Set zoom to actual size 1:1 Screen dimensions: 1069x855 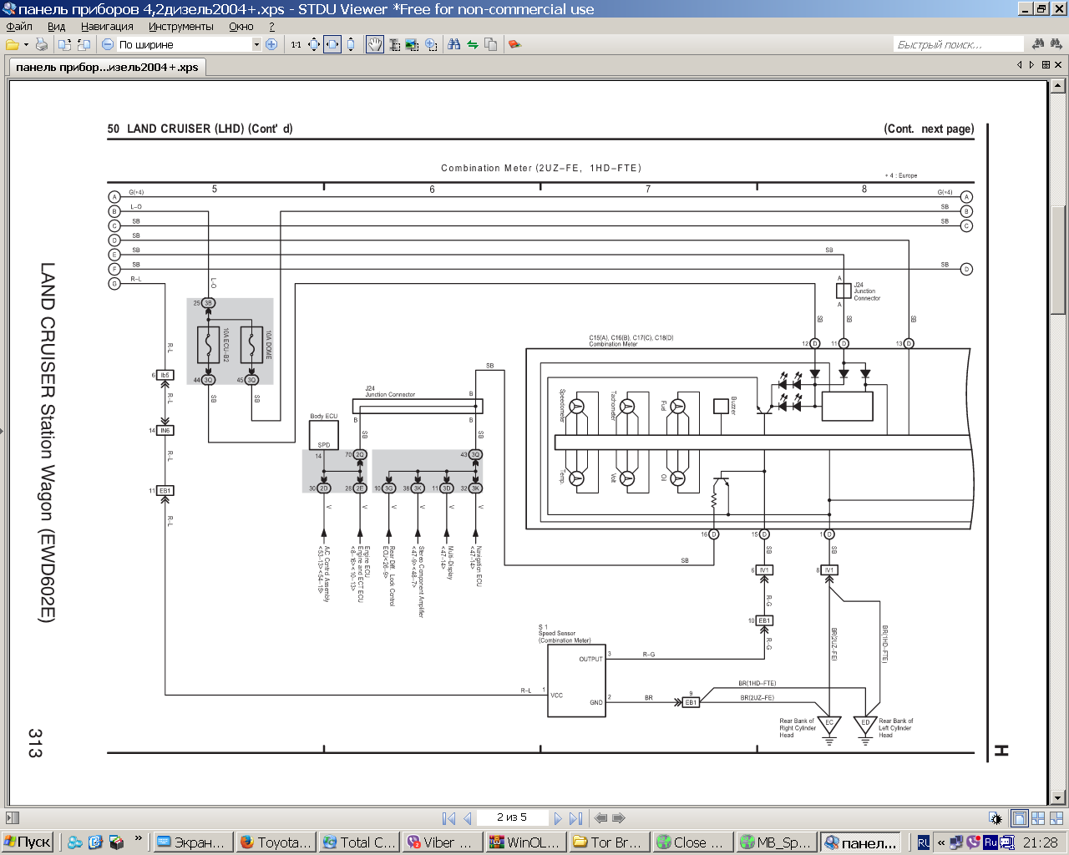coord(296,44)
